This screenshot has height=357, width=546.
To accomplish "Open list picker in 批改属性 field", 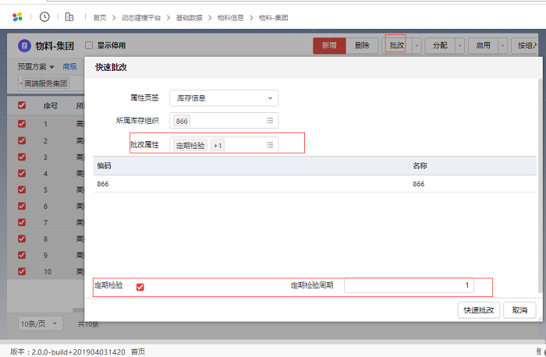I will coord(270,145).
